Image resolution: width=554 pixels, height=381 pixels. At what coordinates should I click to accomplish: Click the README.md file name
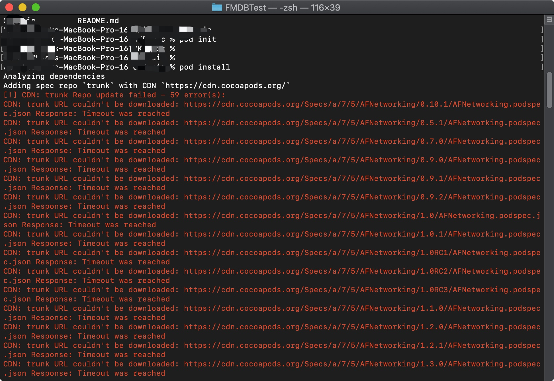tap(98, 21)
